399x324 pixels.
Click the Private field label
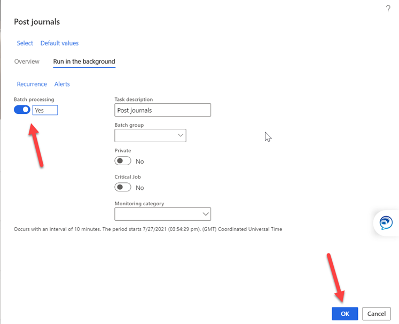point(123,151)
